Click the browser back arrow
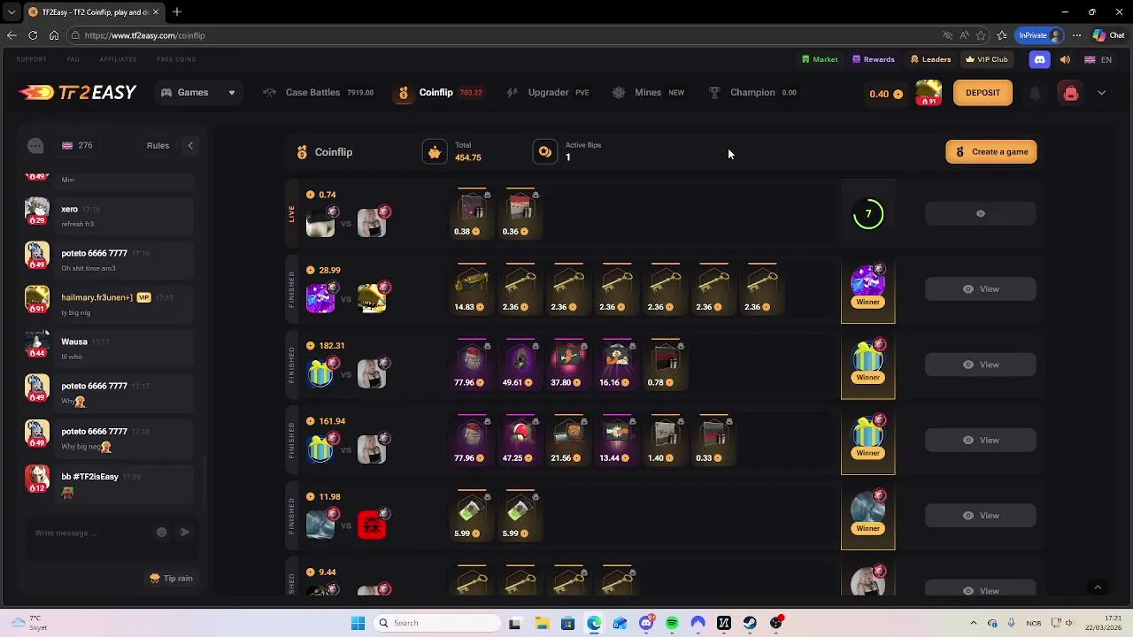Viewport: 1133px width, 637px height. click(12, 35)
